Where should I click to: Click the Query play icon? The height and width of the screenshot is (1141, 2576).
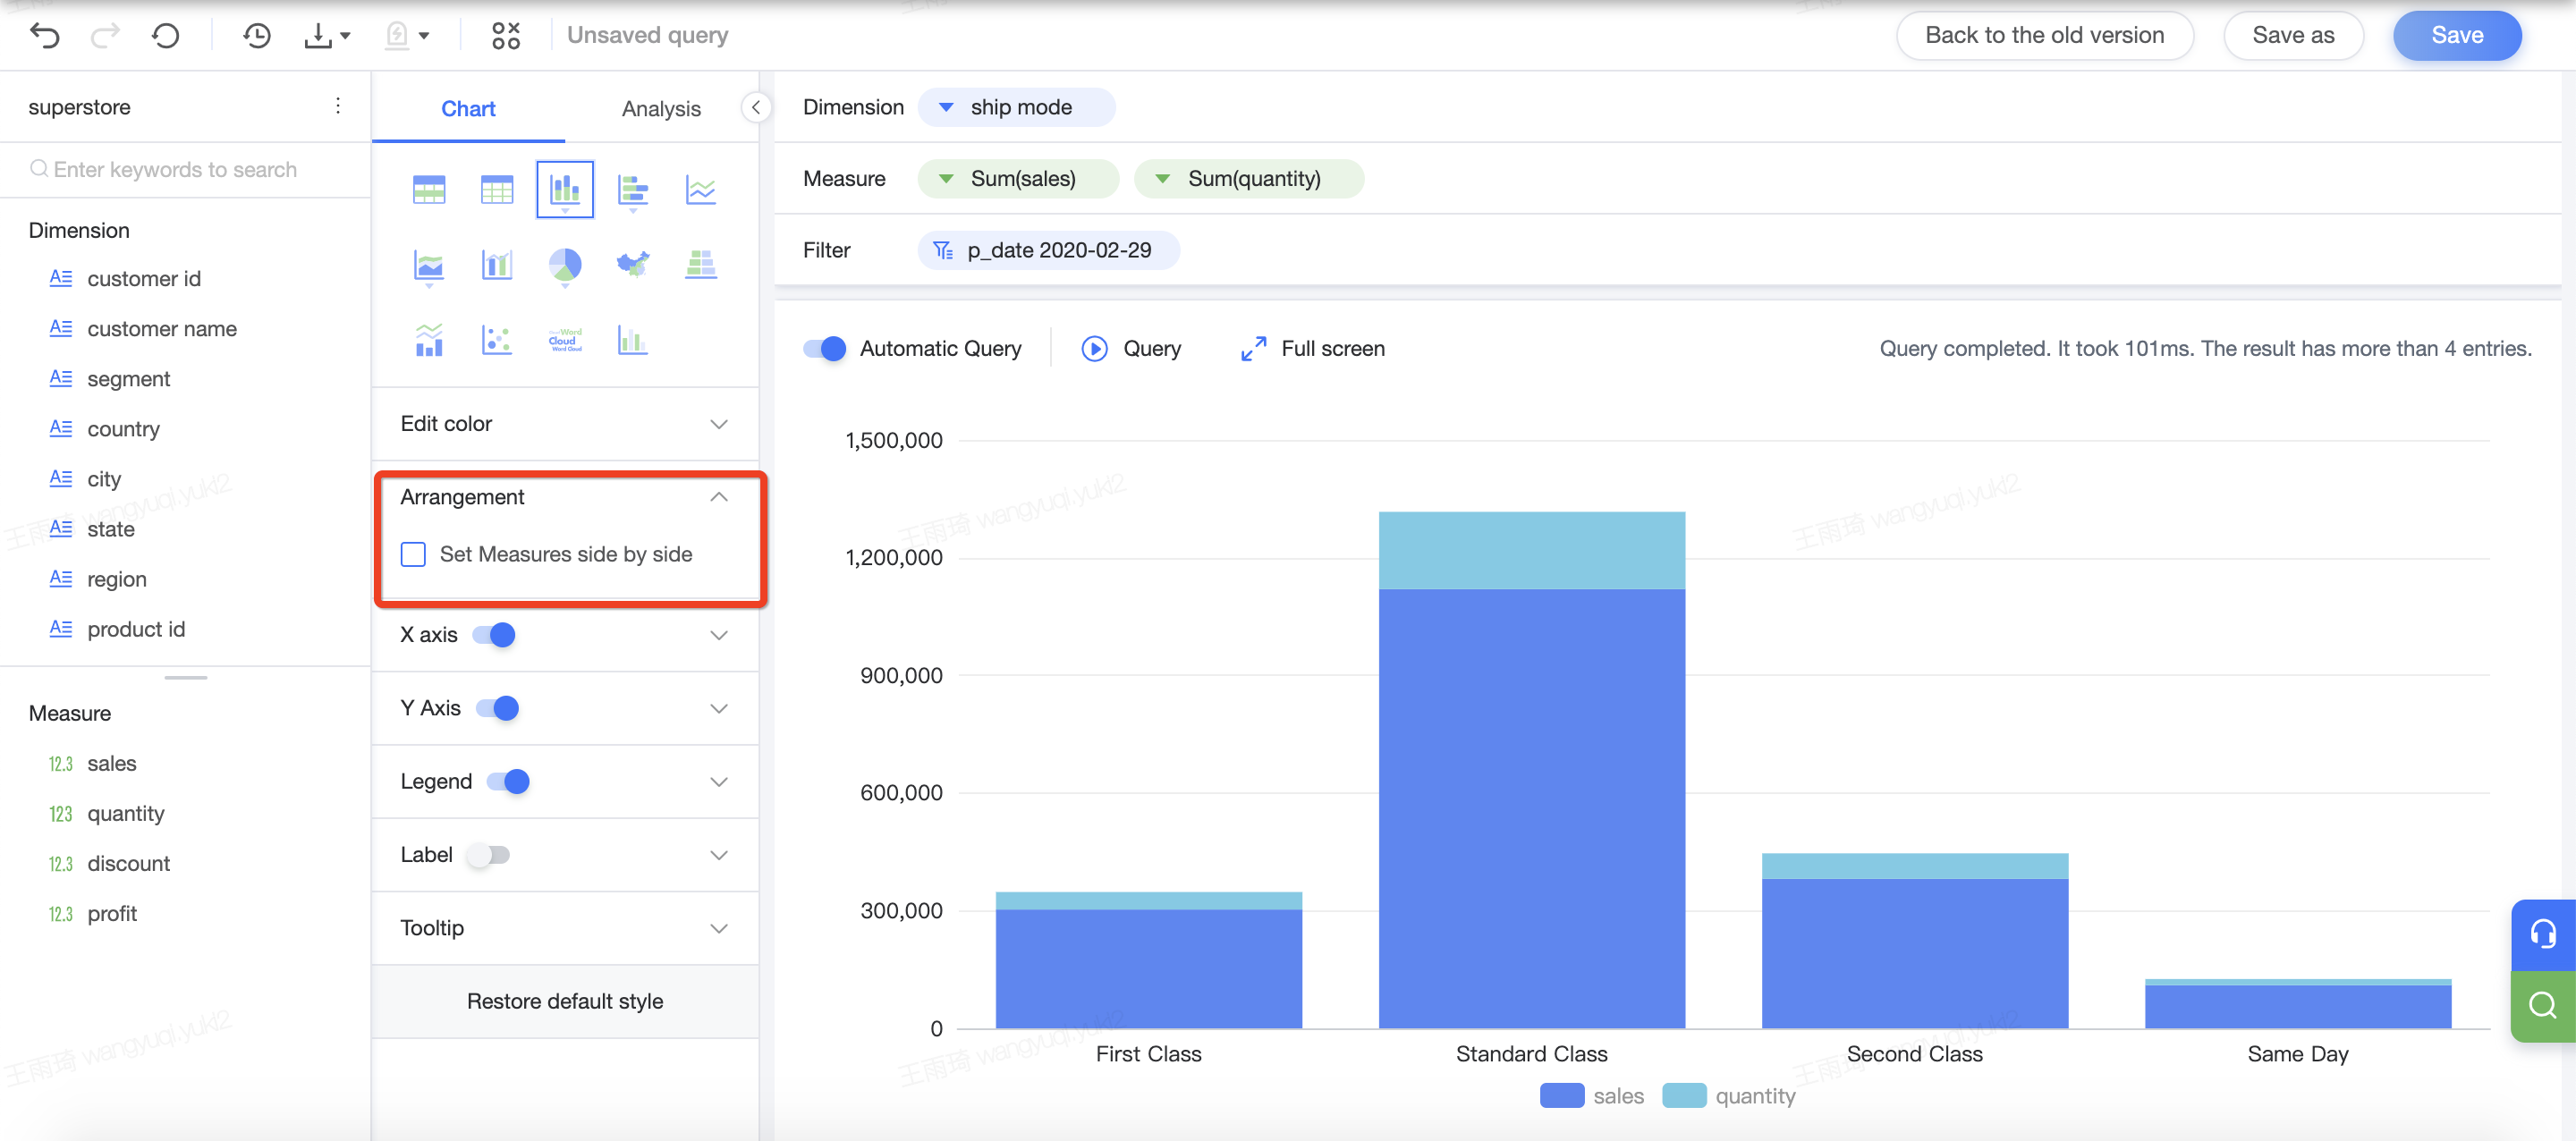tap(1094, 349)
